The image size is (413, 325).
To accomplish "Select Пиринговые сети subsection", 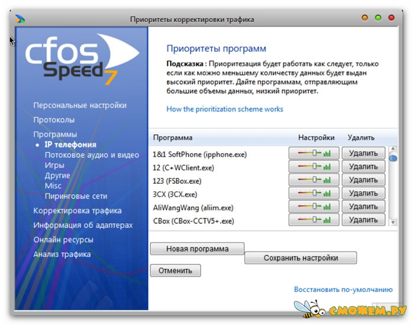I will coord(76,196).
